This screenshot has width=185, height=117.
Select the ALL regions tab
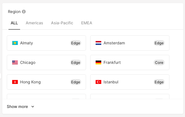(14, 23)
